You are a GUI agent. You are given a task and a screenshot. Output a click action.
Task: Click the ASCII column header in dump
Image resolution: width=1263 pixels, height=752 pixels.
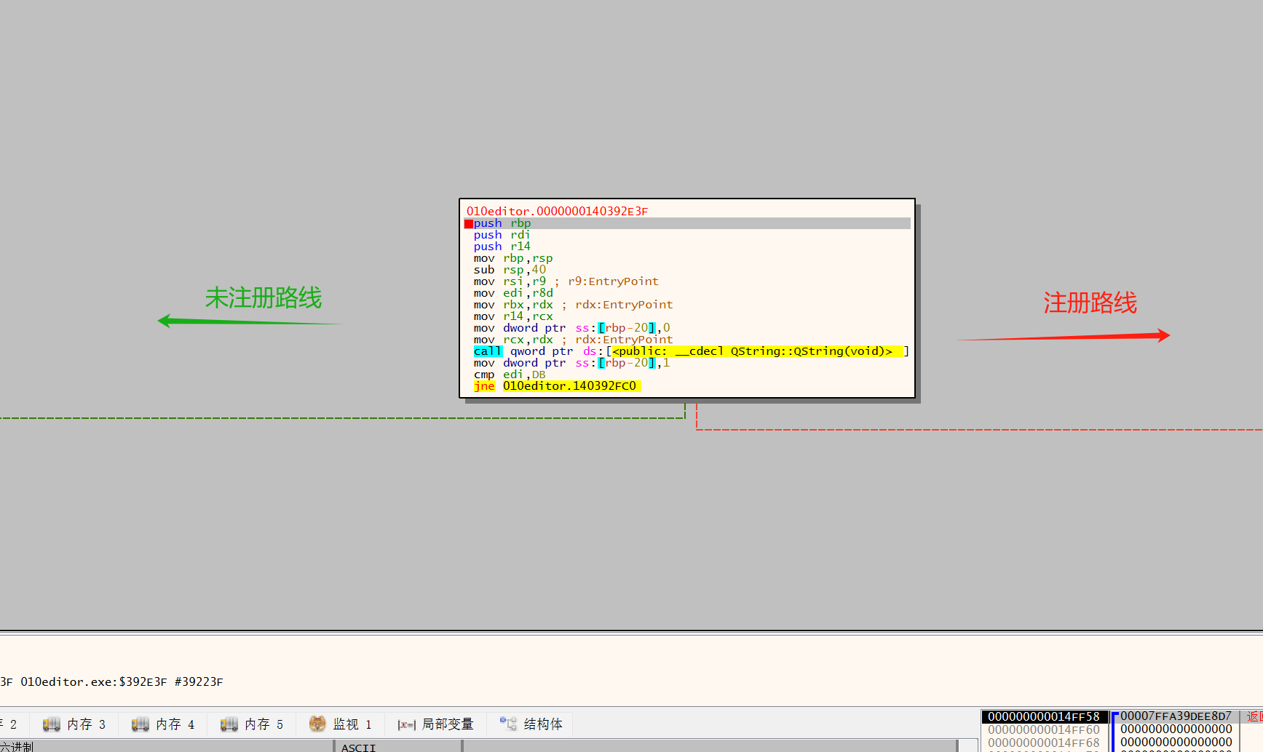[x=358, y=747]
